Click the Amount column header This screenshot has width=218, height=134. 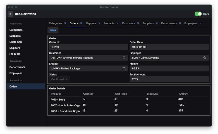(x=193, y=94)
